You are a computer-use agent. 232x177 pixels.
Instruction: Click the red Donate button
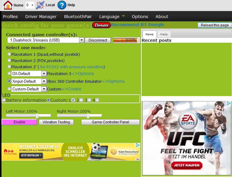(x=101, y=25)
